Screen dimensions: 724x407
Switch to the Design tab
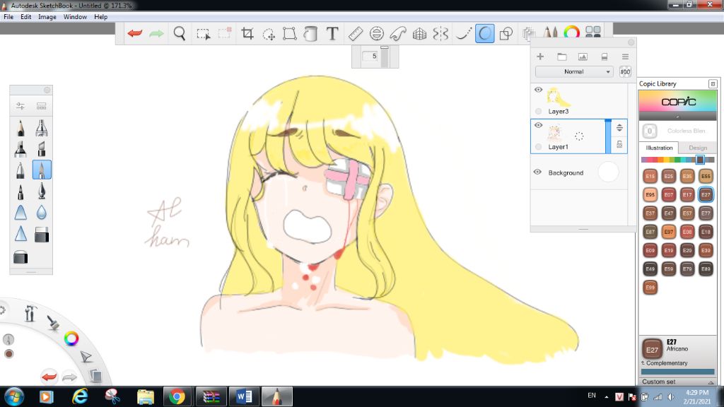pyautogui.click(x=698, y=148)
